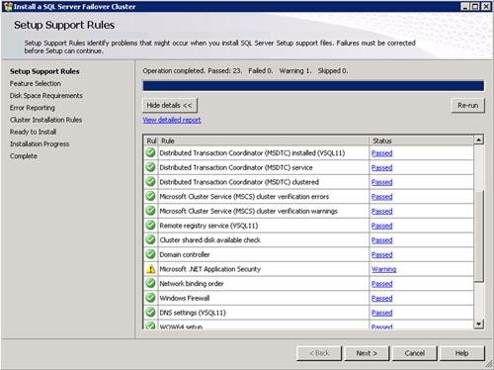Open Passed status link for MSDTC clustered
The height and width of the screenshot is (370, 494).
tap(381, 182)
